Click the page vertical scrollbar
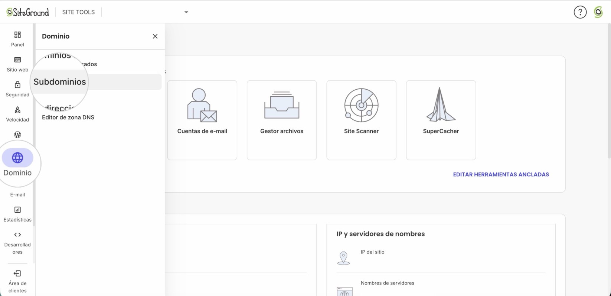611x296 pixels. coord(609,91)
